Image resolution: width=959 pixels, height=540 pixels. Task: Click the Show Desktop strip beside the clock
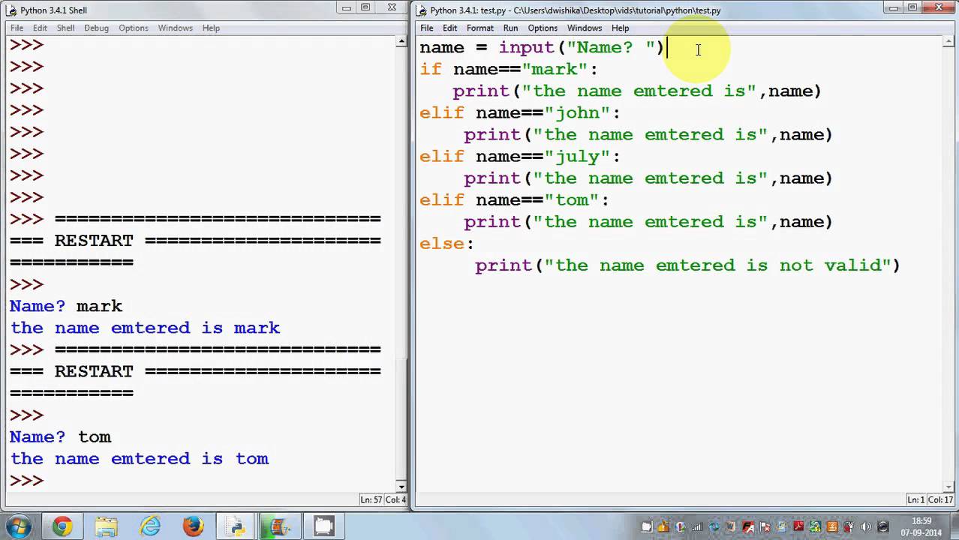point(954,526)
